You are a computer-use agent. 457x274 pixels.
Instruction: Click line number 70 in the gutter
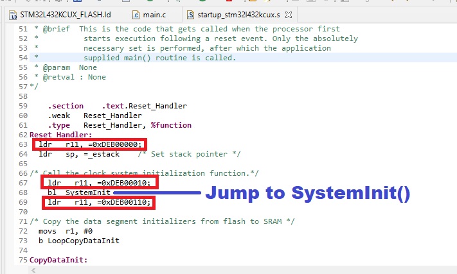pos(23,212)
